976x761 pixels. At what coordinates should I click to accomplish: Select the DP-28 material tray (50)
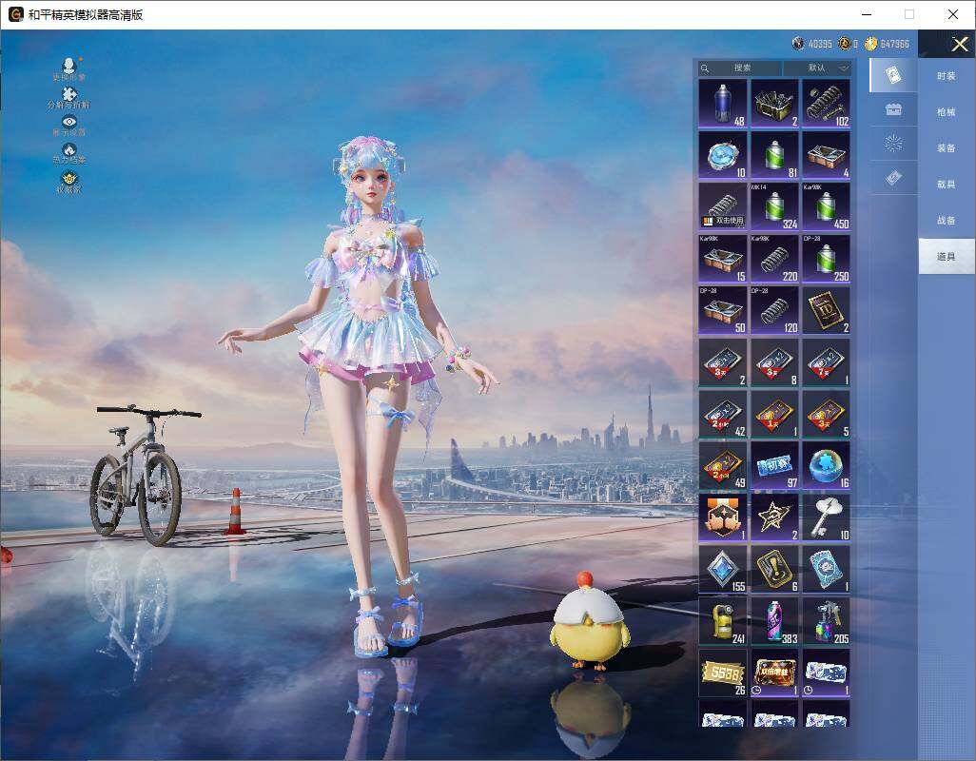(x=723, y=310)
